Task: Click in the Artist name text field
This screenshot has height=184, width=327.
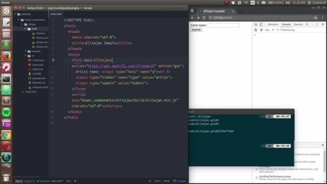Action: click(223, 25)
